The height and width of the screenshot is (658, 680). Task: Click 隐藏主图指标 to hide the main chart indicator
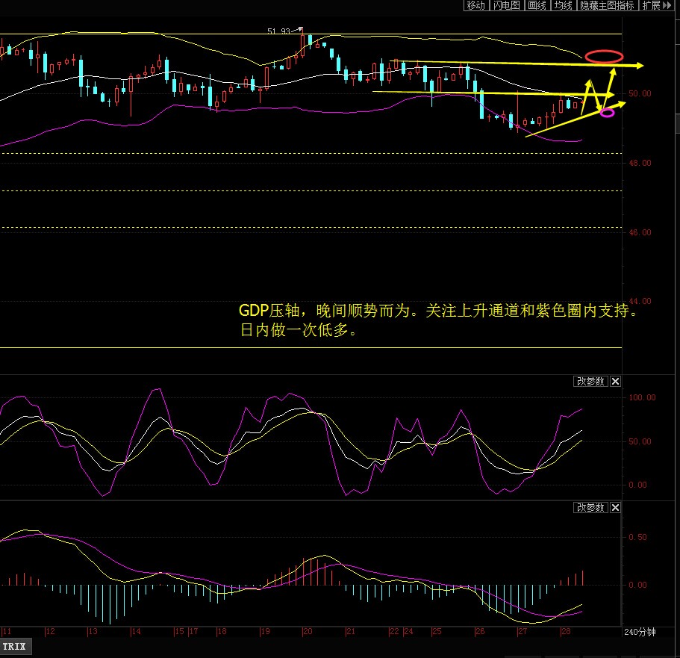(607, 5)
